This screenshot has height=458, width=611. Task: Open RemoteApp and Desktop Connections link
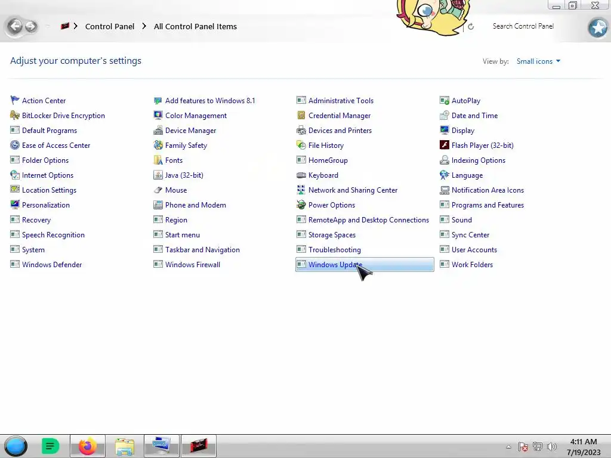pos(368,219)
